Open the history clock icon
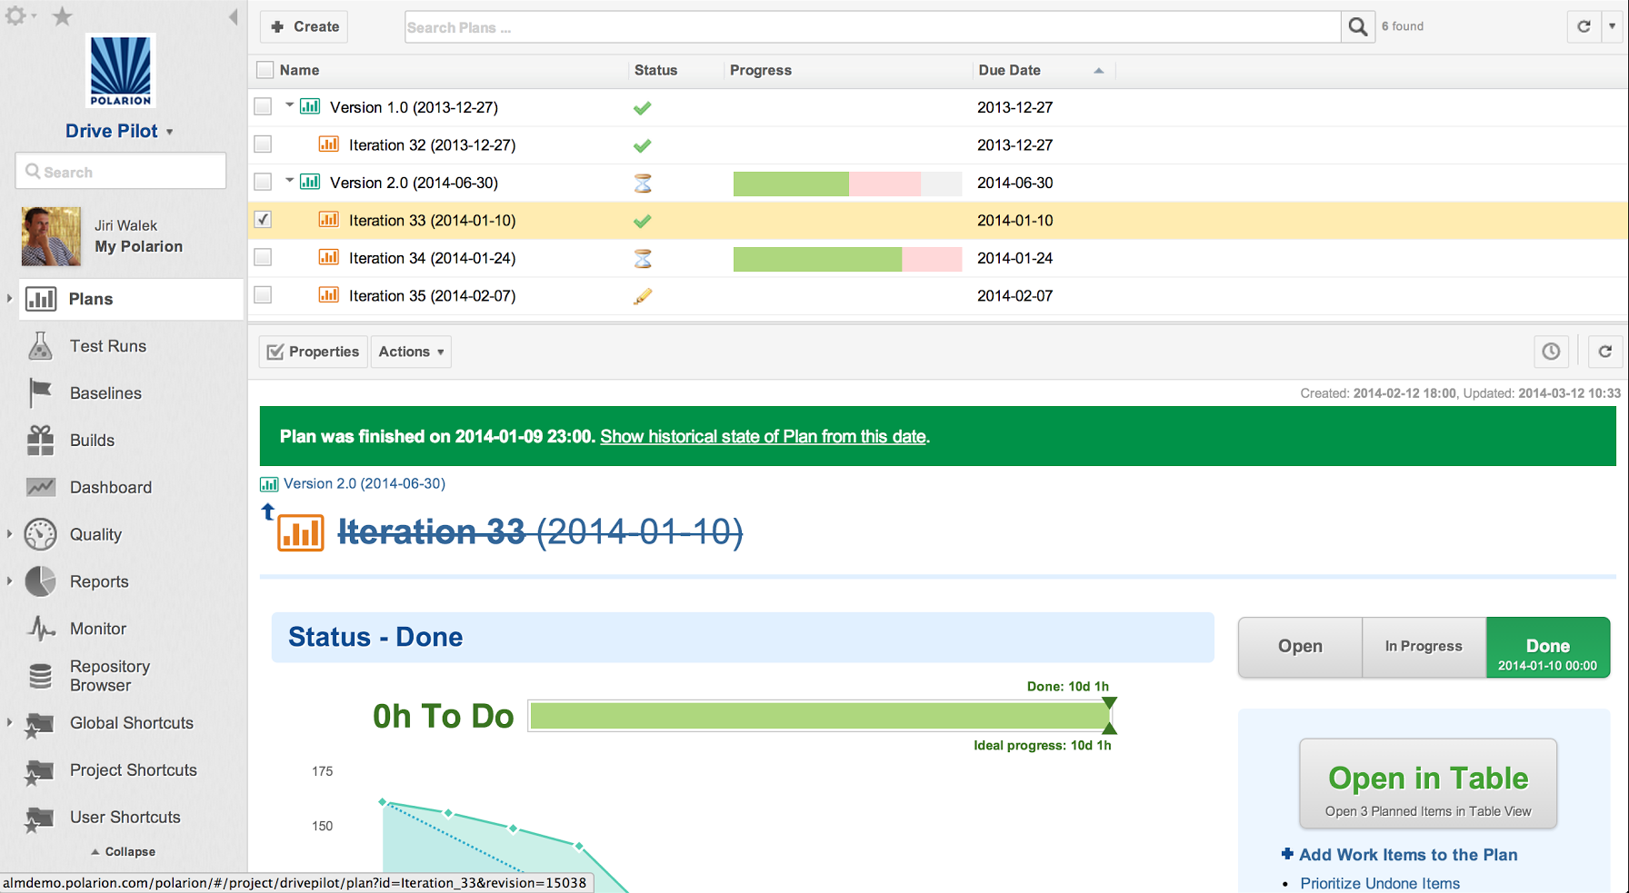This screenshot has height=893, width=1629. point(1551,352)
